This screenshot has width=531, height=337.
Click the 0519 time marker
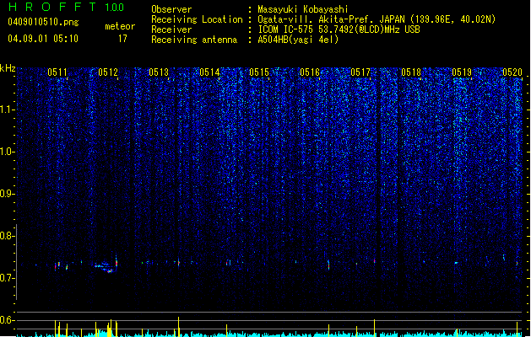pyautogui.click(x=462, y=72)
